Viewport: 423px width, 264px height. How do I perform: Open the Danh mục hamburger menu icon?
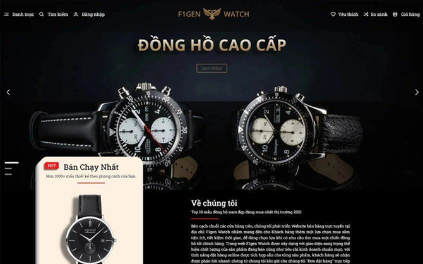[6, 15]
